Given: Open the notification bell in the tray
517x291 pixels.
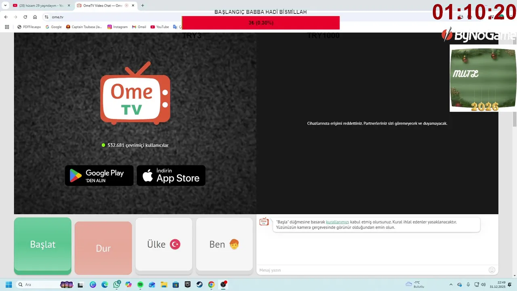Looking at the screenshot, I should point(510,285).
